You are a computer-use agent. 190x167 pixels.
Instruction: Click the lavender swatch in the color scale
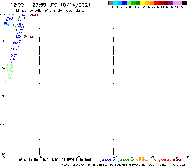(175, 3)
